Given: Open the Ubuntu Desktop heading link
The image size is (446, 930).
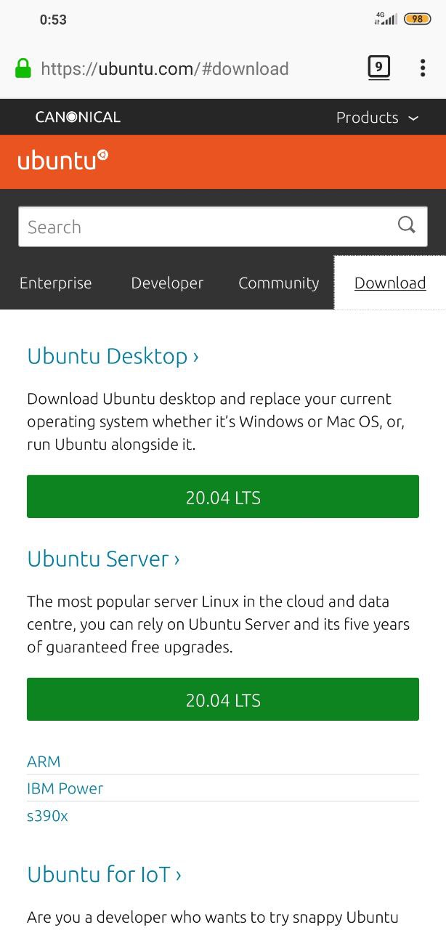Looking at the screenshot, I should (113, 356).
